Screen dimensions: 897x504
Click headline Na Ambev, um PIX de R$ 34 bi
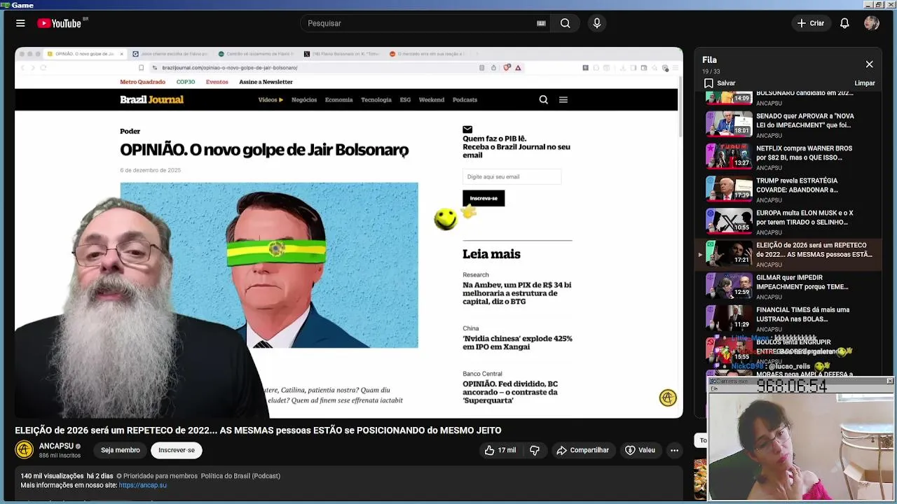[517, 293]
